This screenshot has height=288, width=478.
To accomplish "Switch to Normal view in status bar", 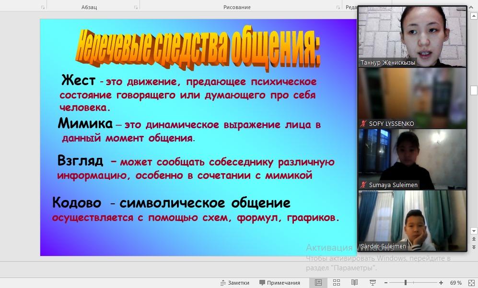I will [318, 283].
